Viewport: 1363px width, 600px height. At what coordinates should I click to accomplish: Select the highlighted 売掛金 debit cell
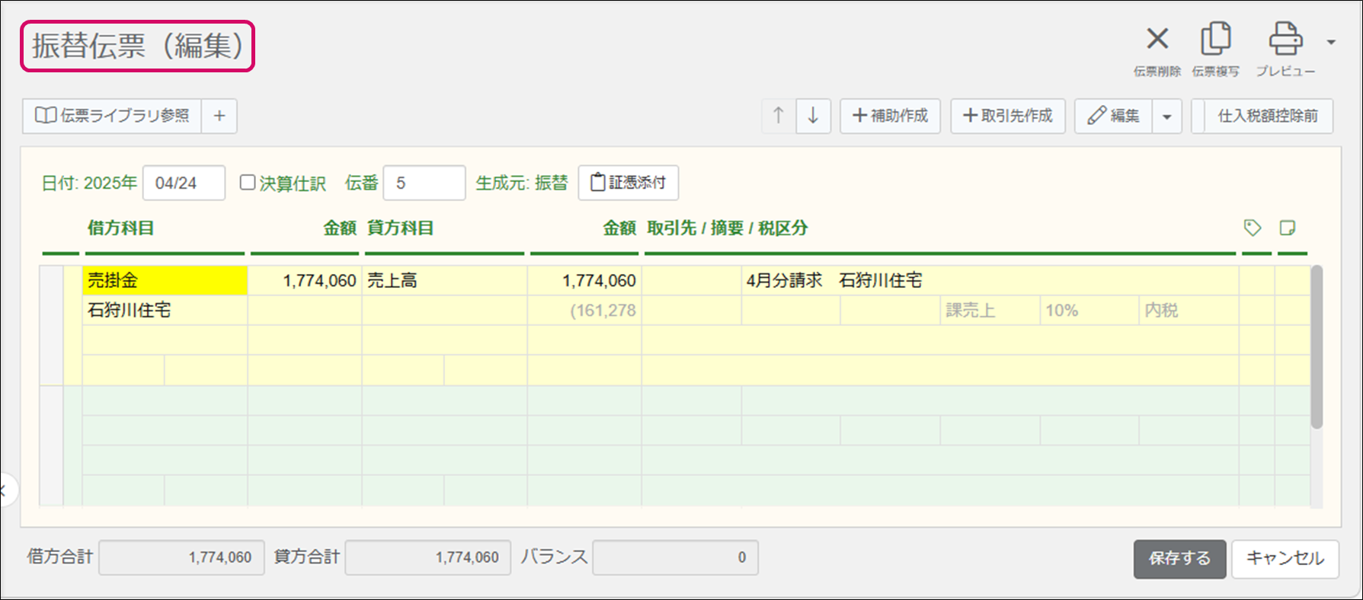(165, 280)
